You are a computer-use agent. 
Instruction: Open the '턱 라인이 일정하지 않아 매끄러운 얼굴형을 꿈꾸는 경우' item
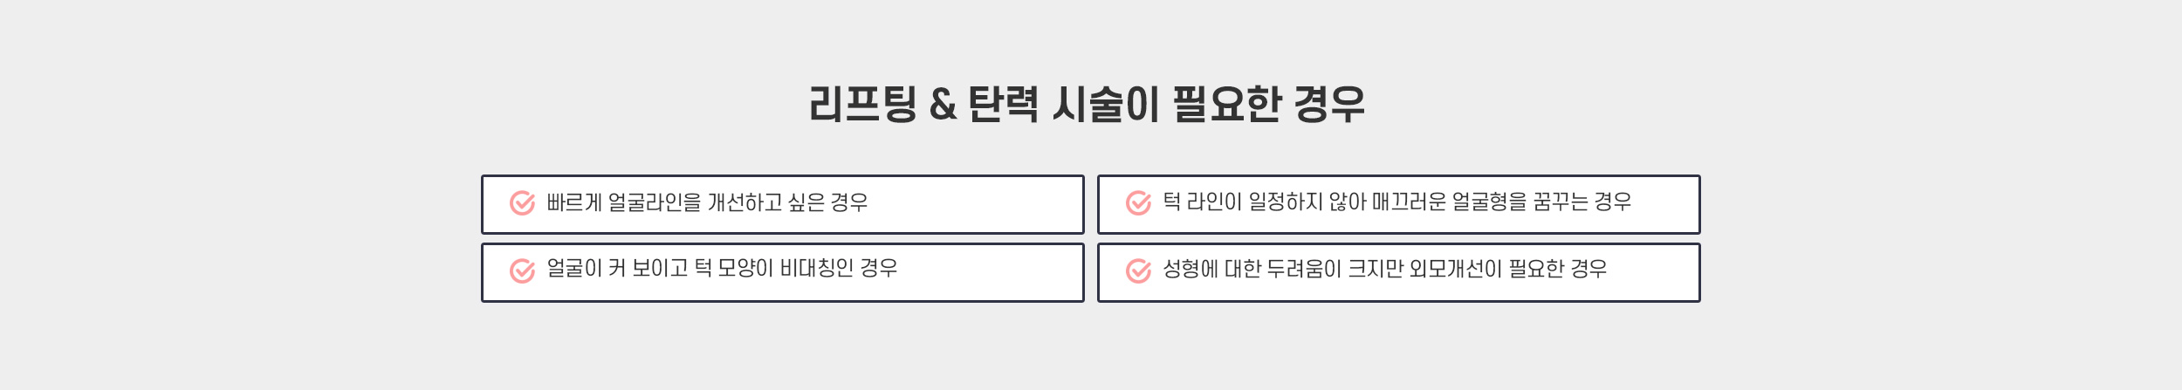[x=1398, y=204]
